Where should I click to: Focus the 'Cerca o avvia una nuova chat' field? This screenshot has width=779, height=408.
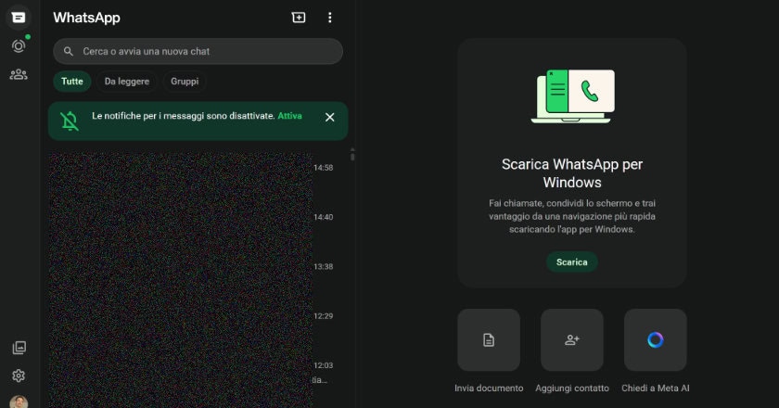(x=198, y=51)
